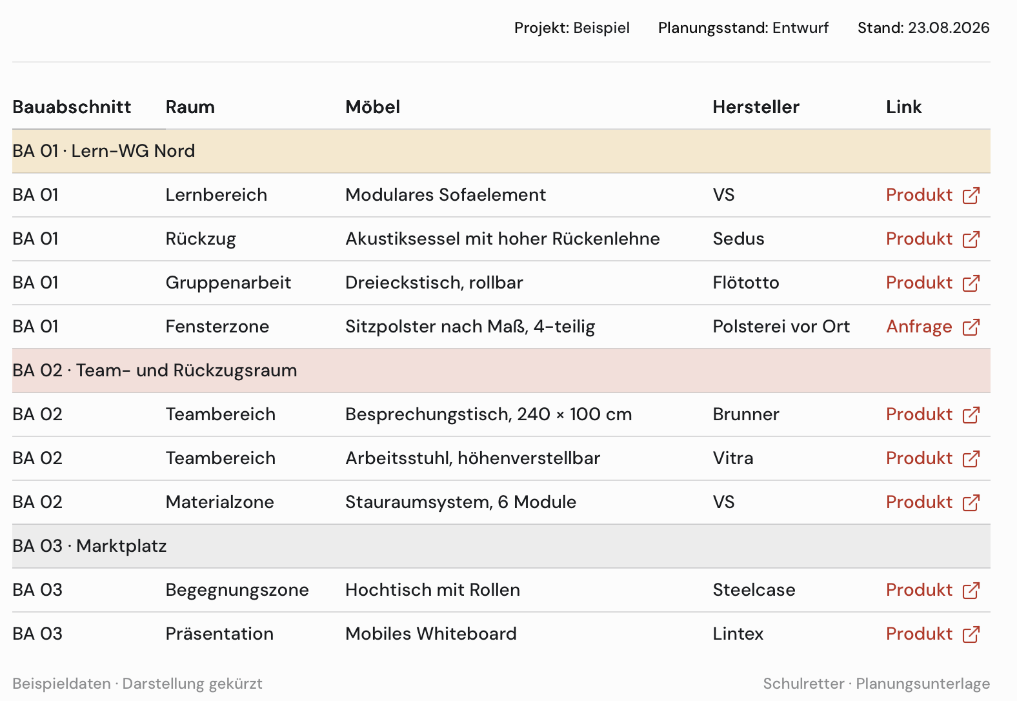Click external link icon in Akustiksessel row
Image resolution: width=1017 pixels, height=701 pixels.
click(971, 239)
